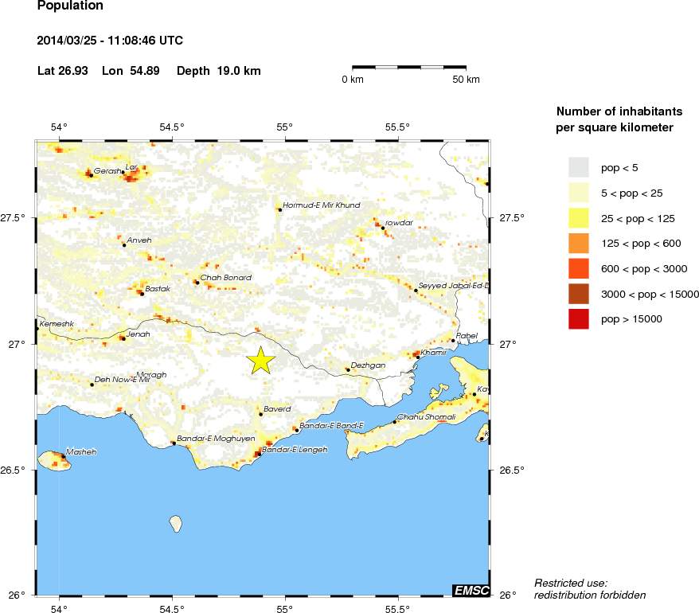The image size is (699, 613).
Task: Click the 'Anveh' town label
Action: point(139,240)
